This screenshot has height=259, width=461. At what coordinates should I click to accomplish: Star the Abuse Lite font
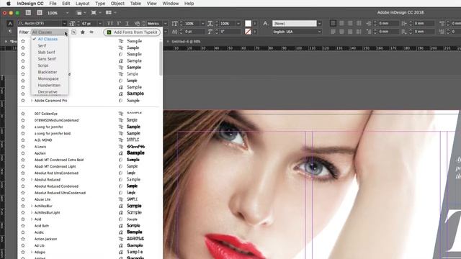click(23, 199)
